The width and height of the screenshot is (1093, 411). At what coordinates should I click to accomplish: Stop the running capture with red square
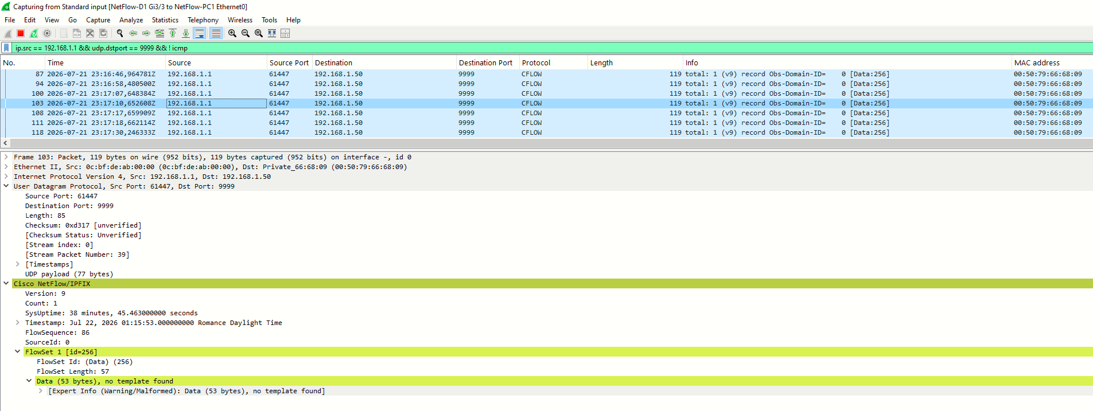coord(21,33)
